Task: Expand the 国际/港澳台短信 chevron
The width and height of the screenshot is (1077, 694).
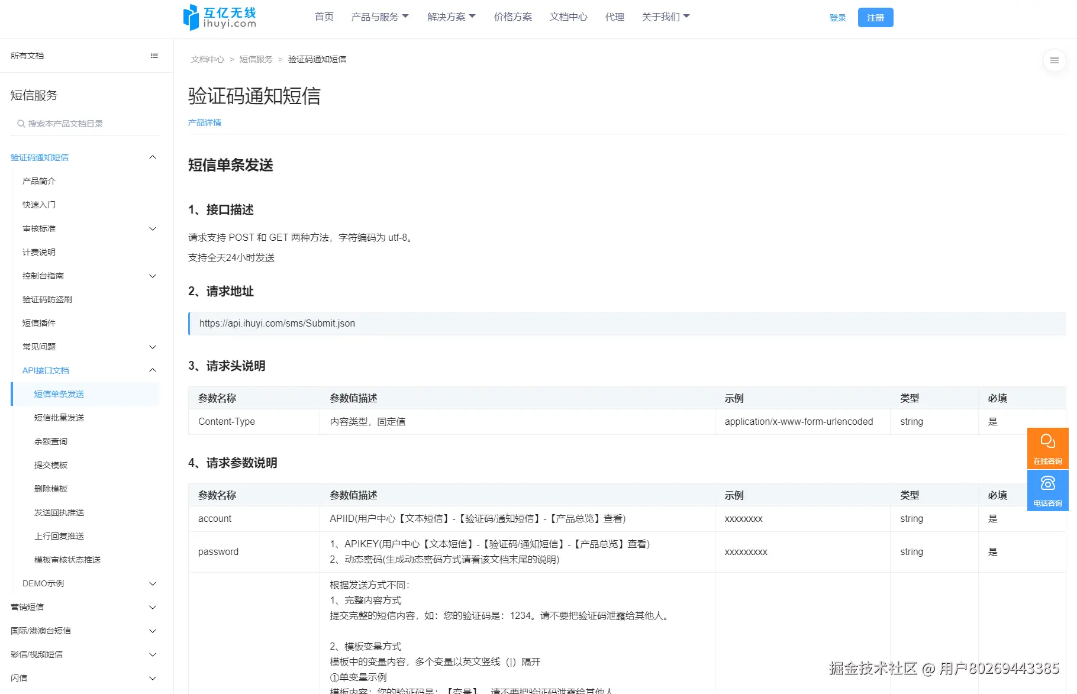Action: (153, 631)
